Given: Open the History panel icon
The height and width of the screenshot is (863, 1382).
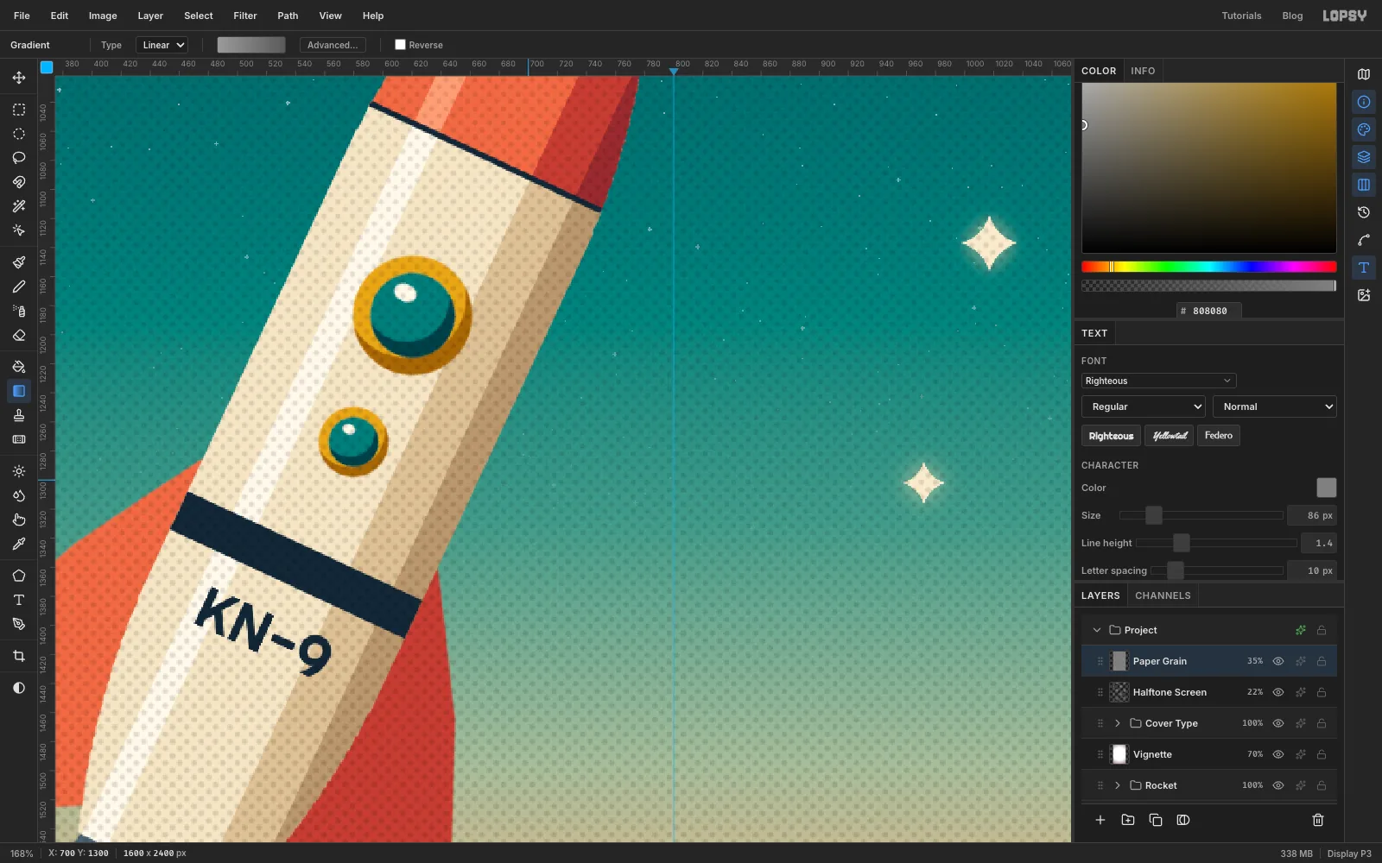Looking at the screenshot, I should pyautogui.click(x=1364, y=212).
